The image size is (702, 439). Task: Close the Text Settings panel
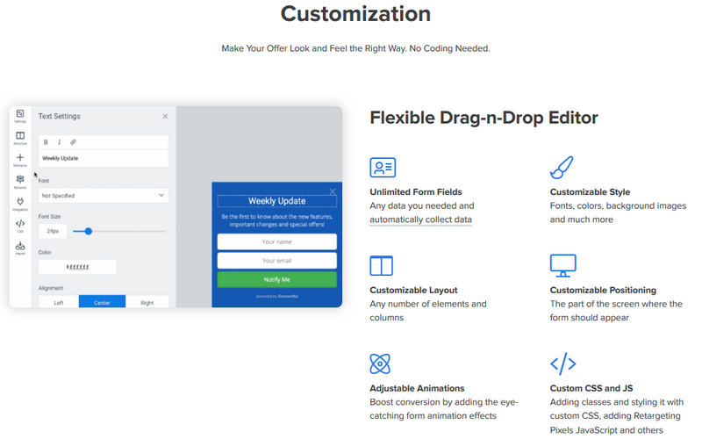[x=165, y=117]
